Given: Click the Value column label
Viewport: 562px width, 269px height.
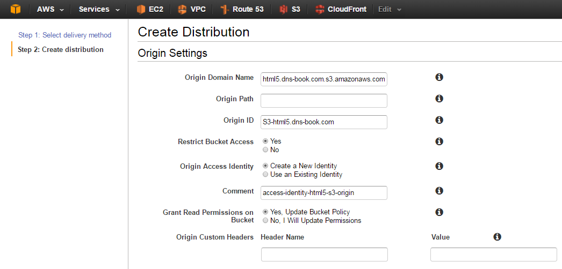Looking at the screenshot, I should click(441, 237).
